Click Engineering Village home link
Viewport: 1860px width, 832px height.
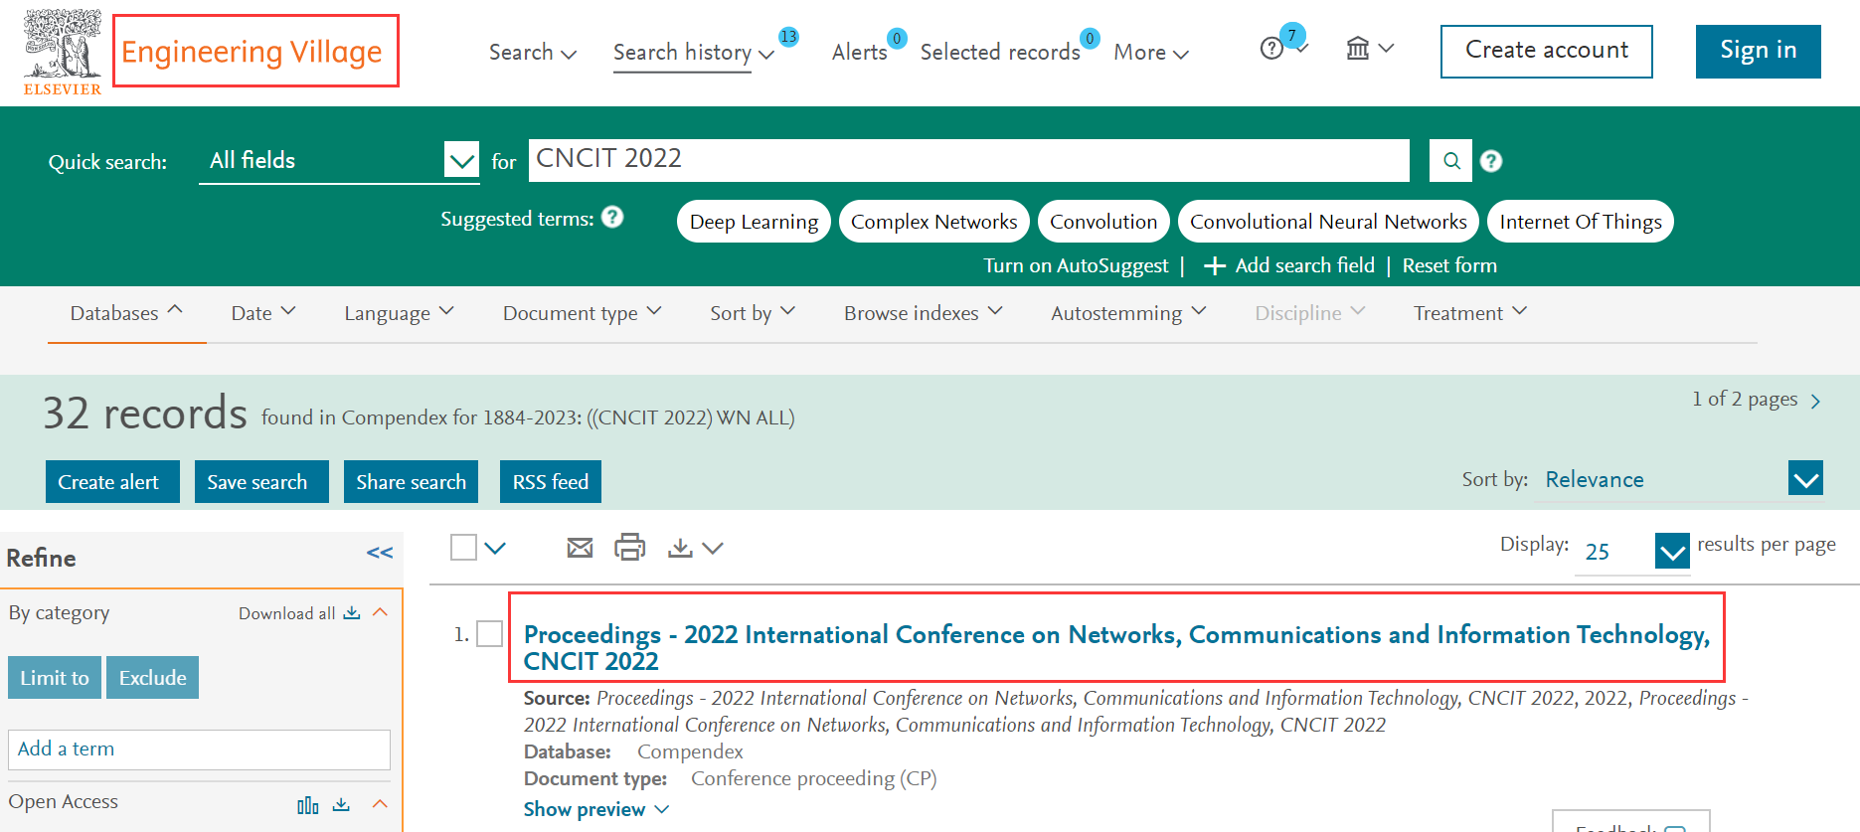coord(253,52)
